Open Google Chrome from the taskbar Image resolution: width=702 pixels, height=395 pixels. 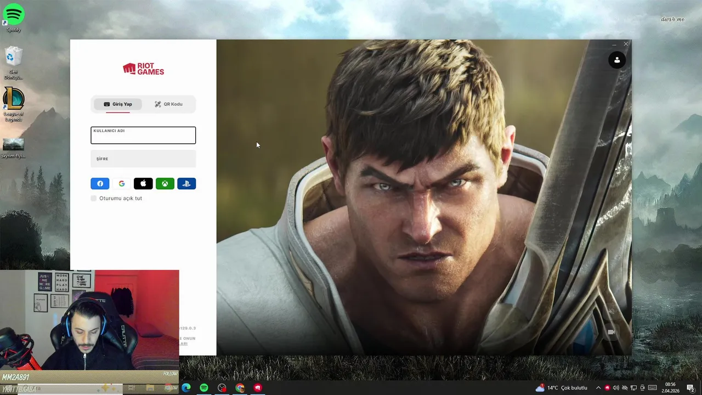click(240, 388)
